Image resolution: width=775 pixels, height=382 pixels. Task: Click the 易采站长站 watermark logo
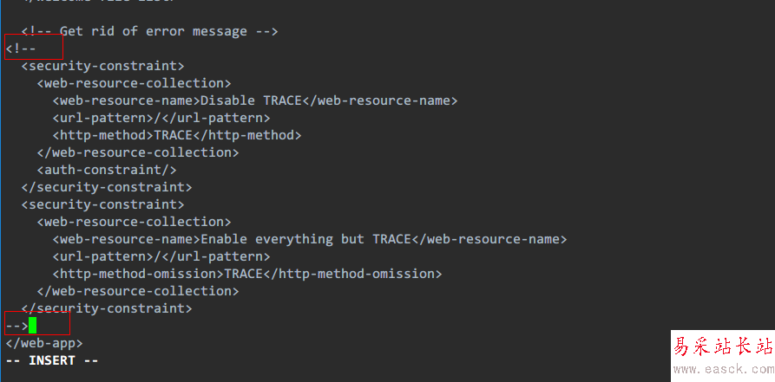click(x=723, y=348)
